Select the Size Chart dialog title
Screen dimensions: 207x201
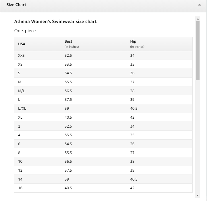point(16,5)
